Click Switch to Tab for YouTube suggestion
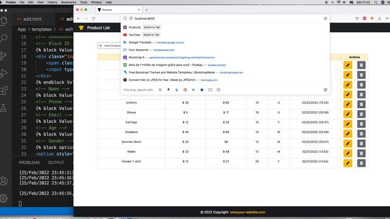 [151, 35]
